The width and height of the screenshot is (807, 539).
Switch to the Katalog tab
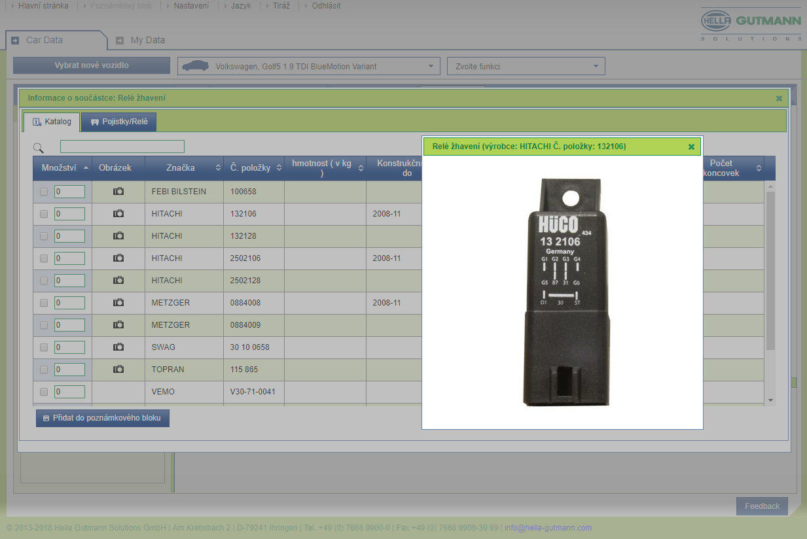(52, 122)
